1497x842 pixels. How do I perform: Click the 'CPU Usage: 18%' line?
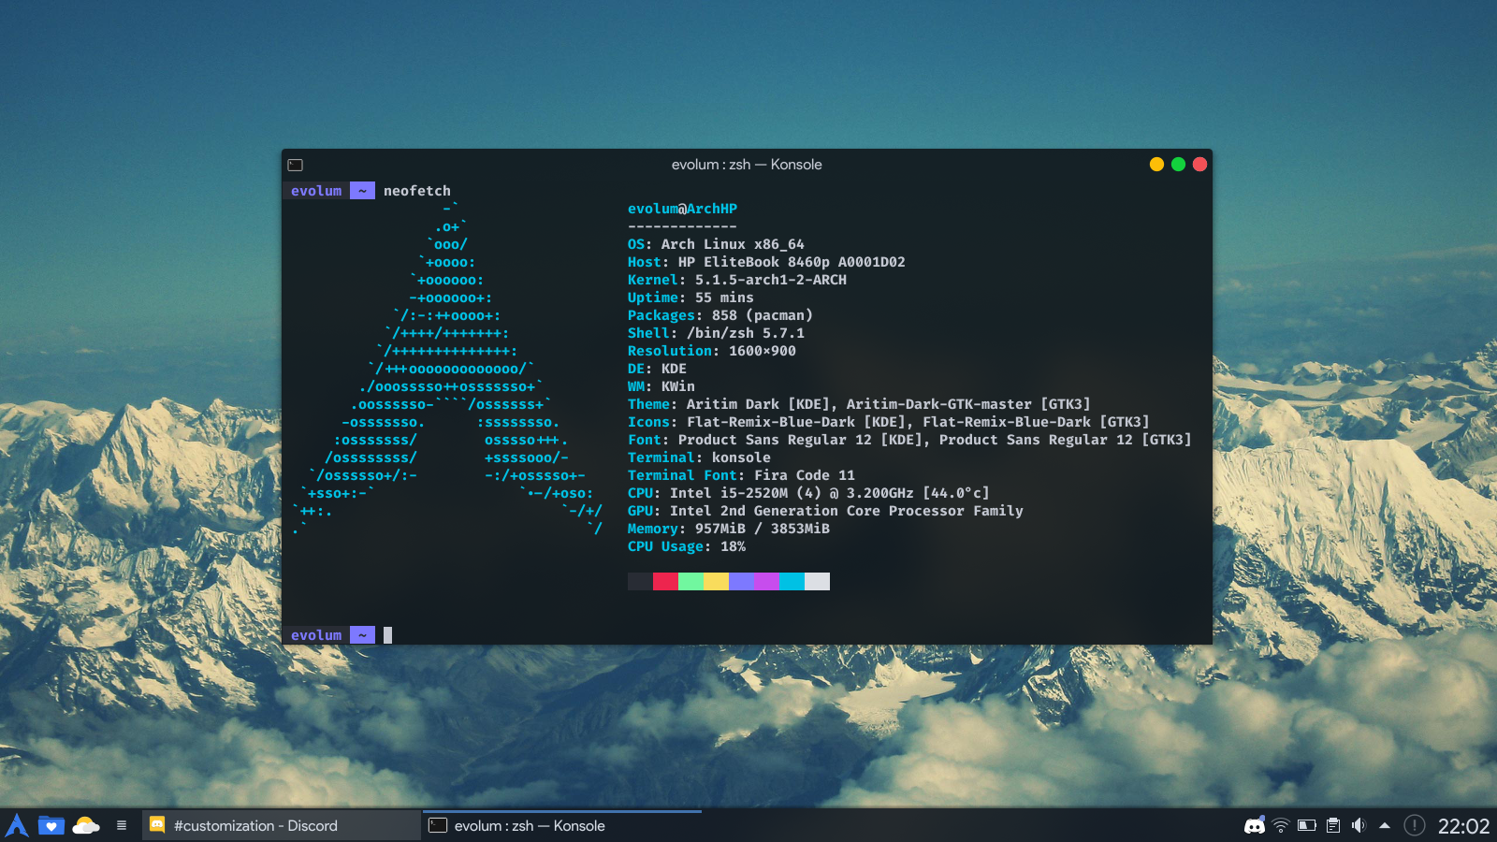(687, 546)
